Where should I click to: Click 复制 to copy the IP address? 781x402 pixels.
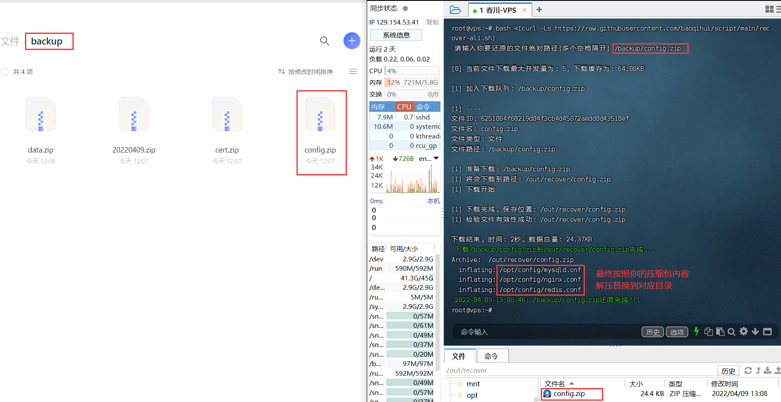tap(432, 22)
